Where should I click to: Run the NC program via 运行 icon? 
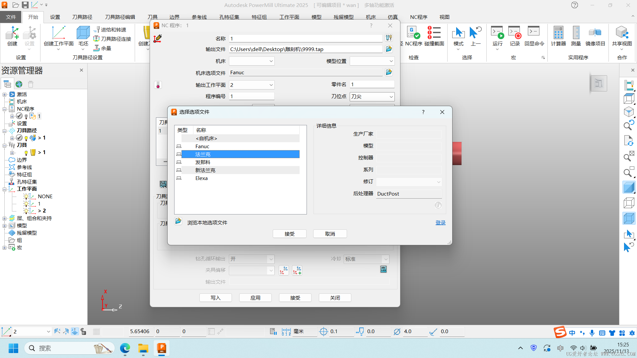coord(497,36)
